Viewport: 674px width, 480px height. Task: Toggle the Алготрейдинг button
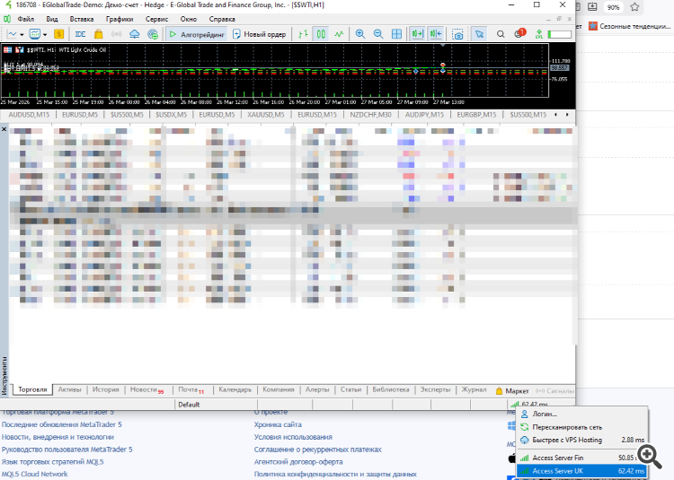pos(197,34)
